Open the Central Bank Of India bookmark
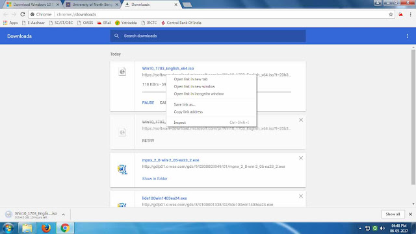Viewport: 416px width, 234px height. coord(181,23)
